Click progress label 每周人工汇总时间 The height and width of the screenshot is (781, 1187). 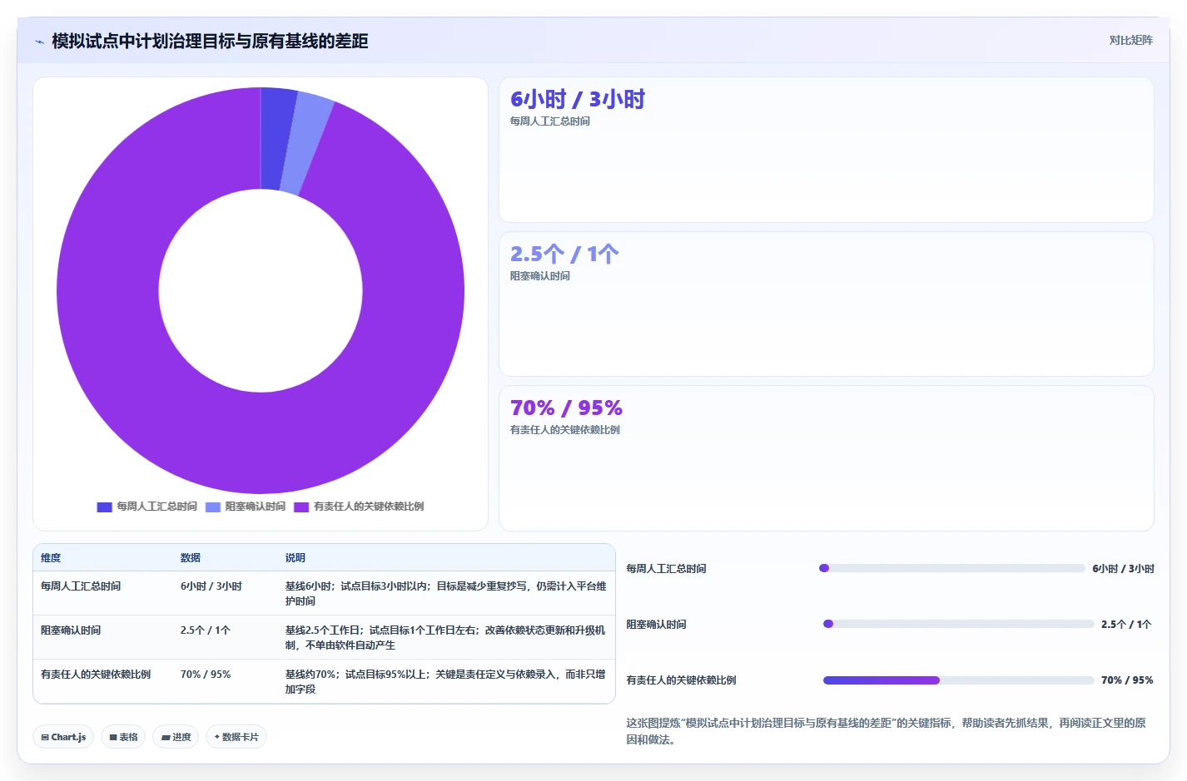point(667,569)
